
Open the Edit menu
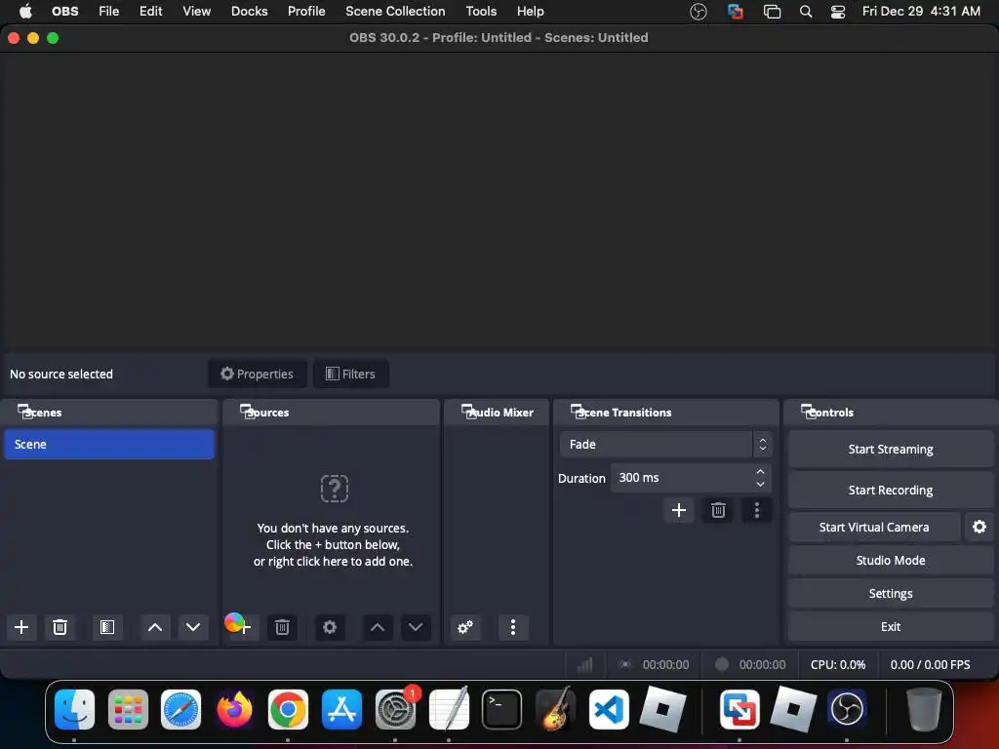[151, 12]
